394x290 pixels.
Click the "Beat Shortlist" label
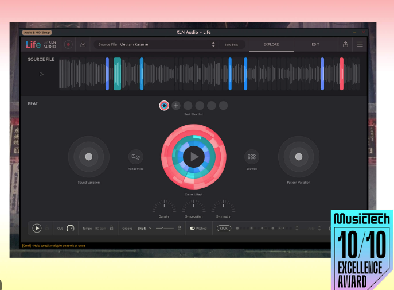193,114
